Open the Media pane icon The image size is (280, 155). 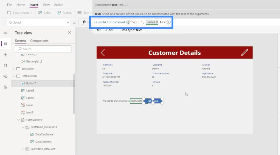tap(6, 76)
